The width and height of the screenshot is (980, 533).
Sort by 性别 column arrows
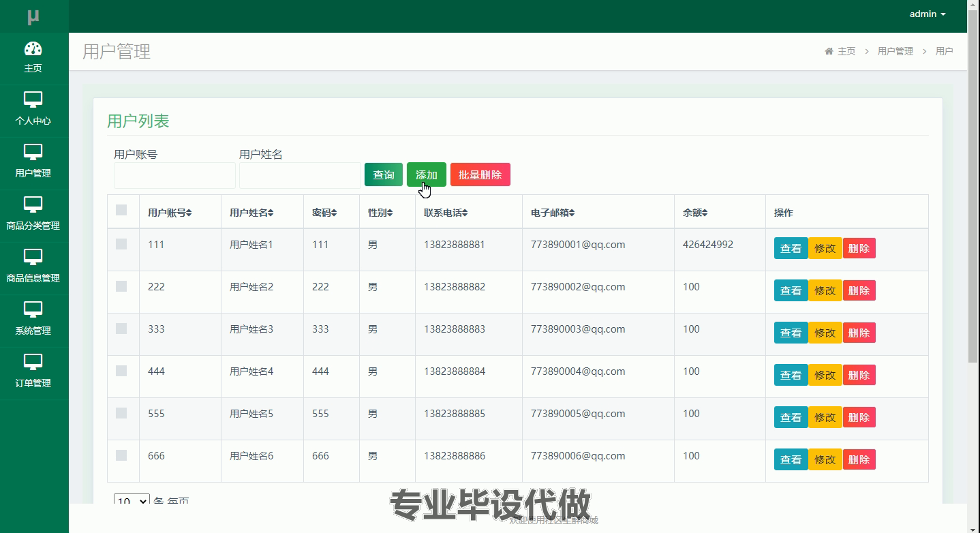point(390,213)
